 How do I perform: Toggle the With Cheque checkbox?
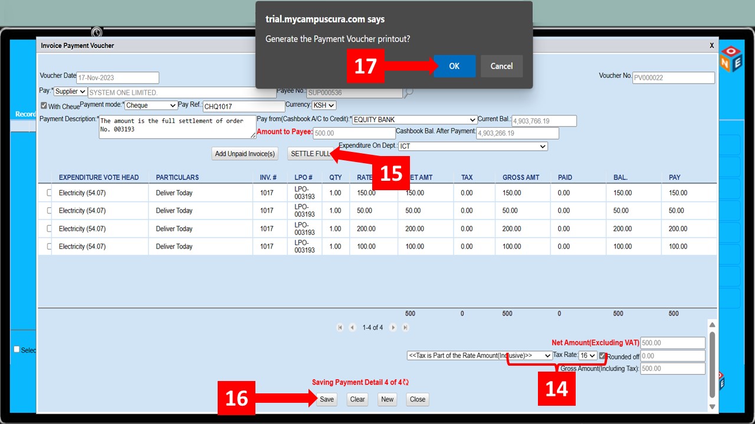[x=44, y=106]
